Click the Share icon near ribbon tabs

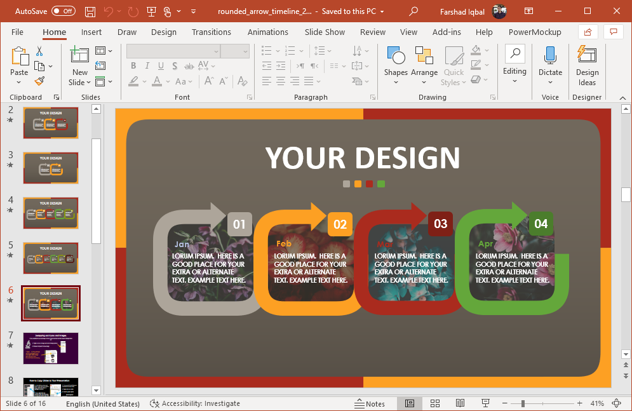click(x=588, y=32)
